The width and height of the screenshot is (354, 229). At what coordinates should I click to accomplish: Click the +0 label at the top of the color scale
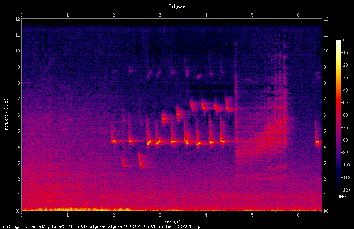point(343,40)
